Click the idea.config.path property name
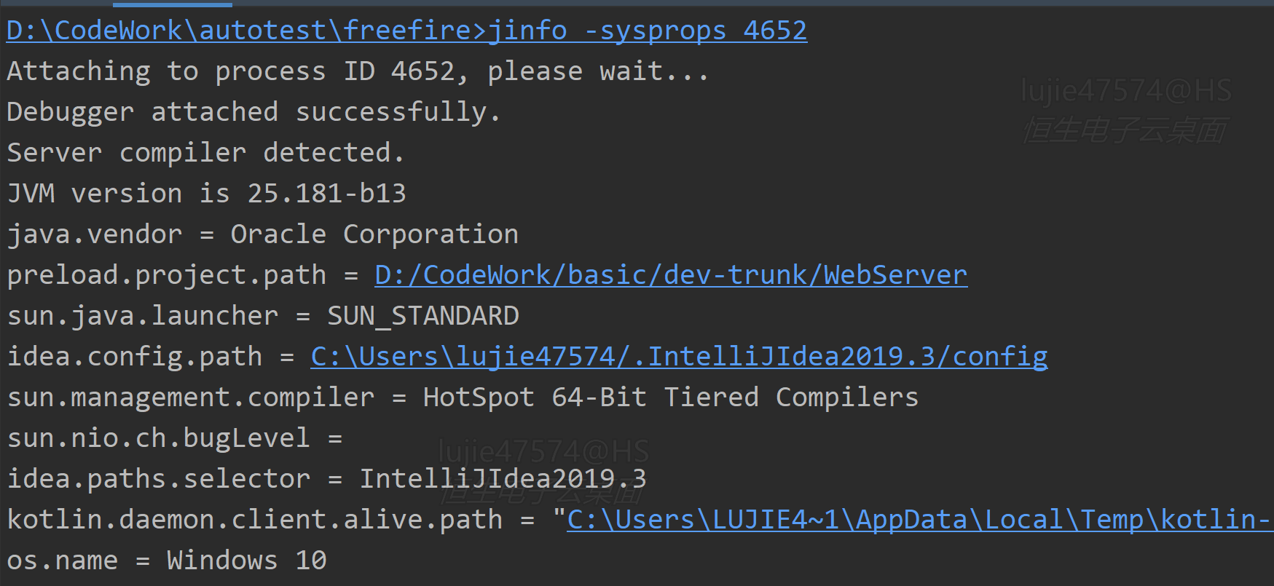Screen dimensions: 1274x586 [x=135, y=357]
